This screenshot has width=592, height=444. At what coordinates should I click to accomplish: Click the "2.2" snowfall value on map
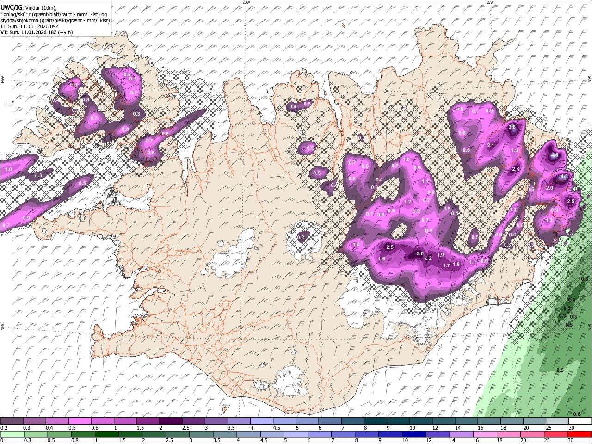pyautogui.click(x=428, y=259)
